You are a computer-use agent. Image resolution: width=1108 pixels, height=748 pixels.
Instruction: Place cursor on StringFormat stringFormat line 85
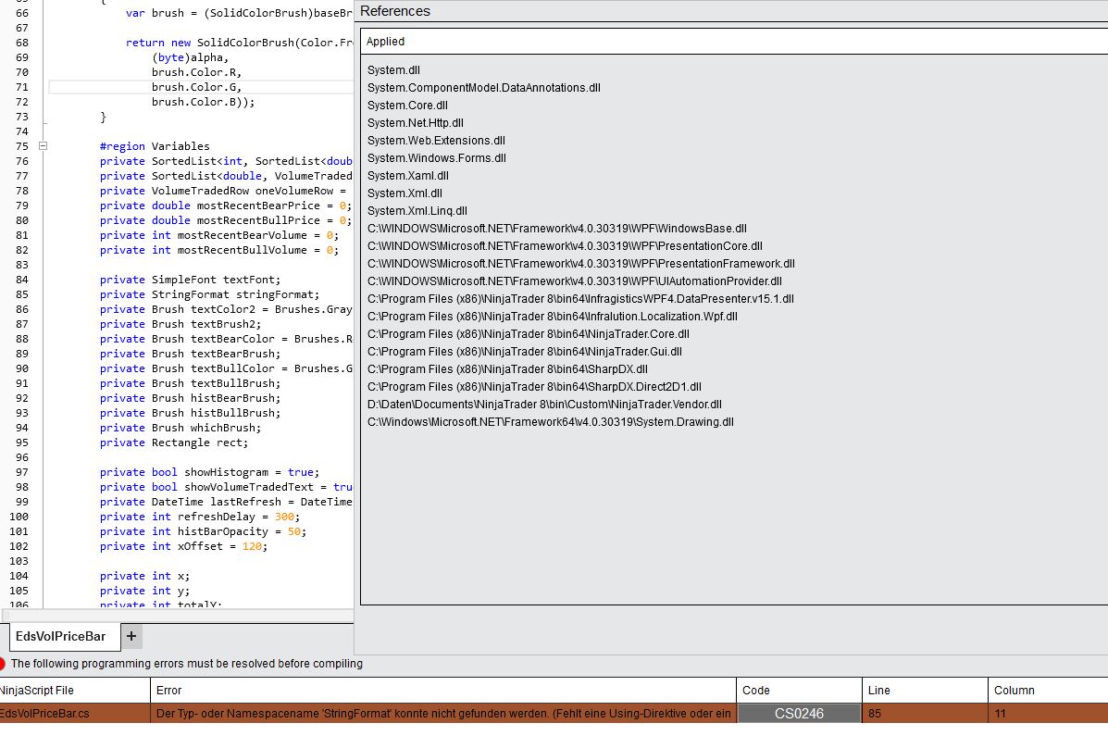209,294
